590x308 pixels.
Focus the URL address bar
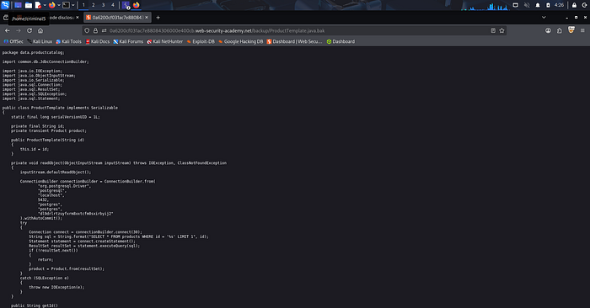[293, 30]
